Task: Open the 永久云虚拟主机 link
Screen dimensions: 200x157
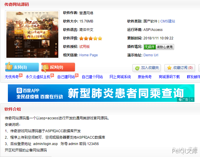Action: tap(38, 77)
